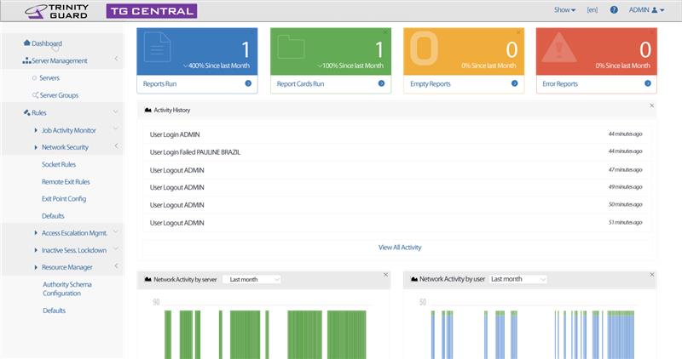
Task: Click the Error Reports link
Action: pyautogui.click(x=560, y=83)
